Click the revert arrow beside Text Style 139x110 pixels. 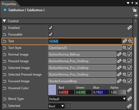pyautogui.click(x=5, y=48)
